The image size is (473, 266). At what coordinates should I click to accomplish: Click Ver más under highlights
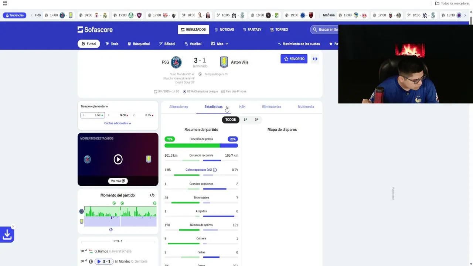click(x=118, y=181)
